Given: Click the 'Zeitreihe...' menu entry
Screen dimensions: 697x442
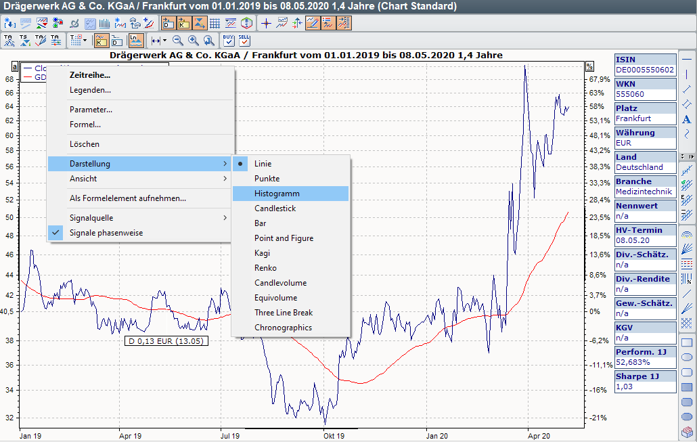Looking at the screenshot, I should tap(89, 75).
